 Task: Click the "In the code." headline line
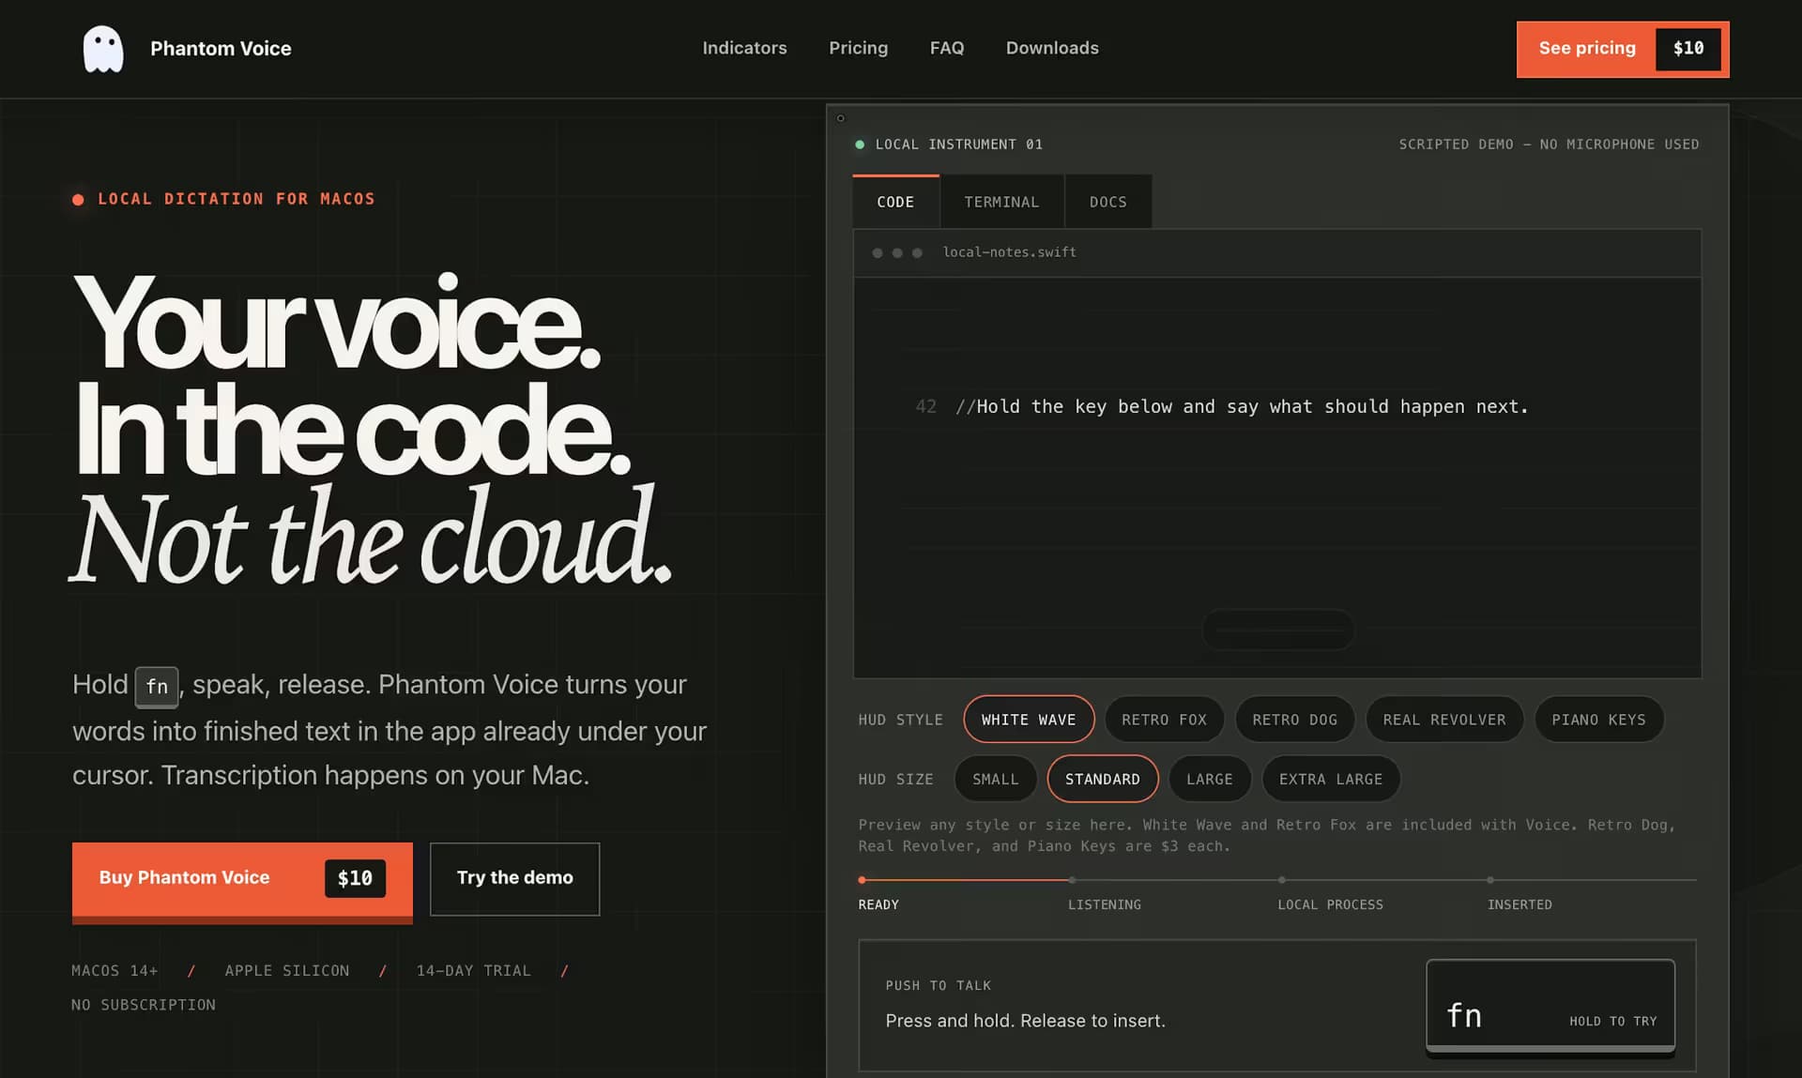(x=353, y=431)
